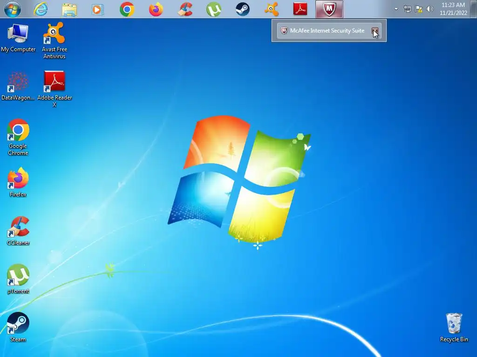
Task: Select Firefox desktop shortcut
Action: pos(18,182)
